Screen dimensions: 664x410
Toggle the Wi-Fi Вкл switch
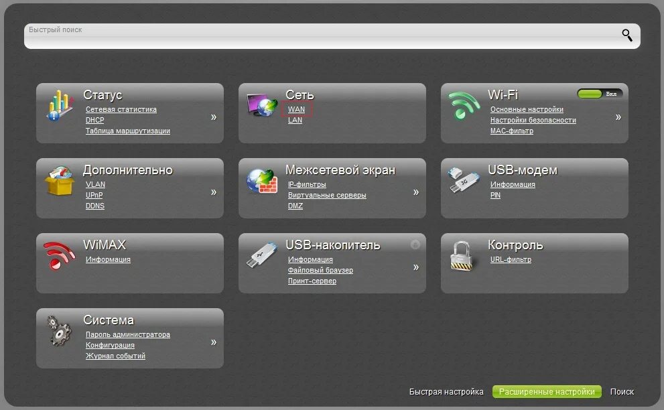point(600,94)
